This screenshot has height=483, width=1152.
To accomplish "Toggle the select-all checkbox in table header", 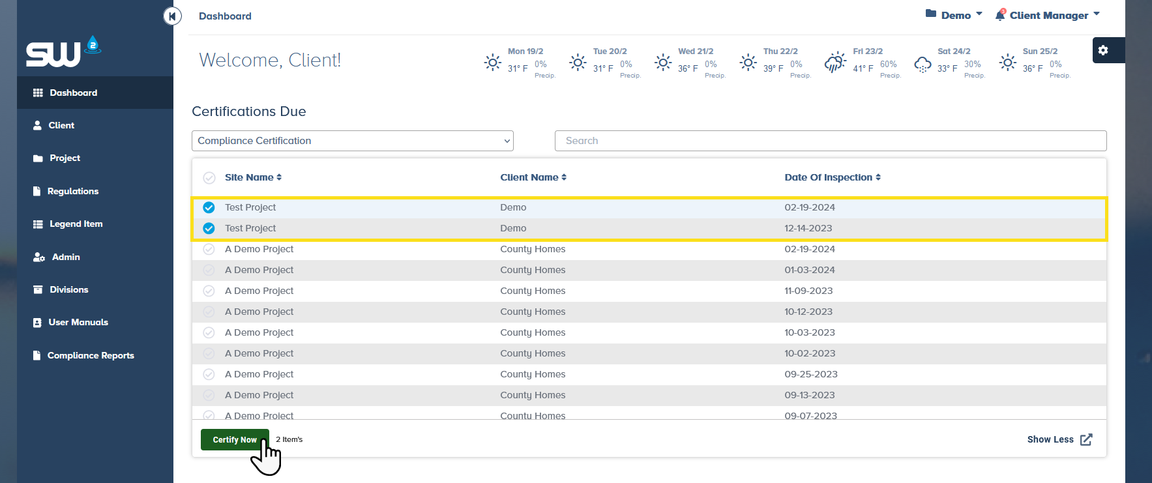I will (x=209, y=178).
